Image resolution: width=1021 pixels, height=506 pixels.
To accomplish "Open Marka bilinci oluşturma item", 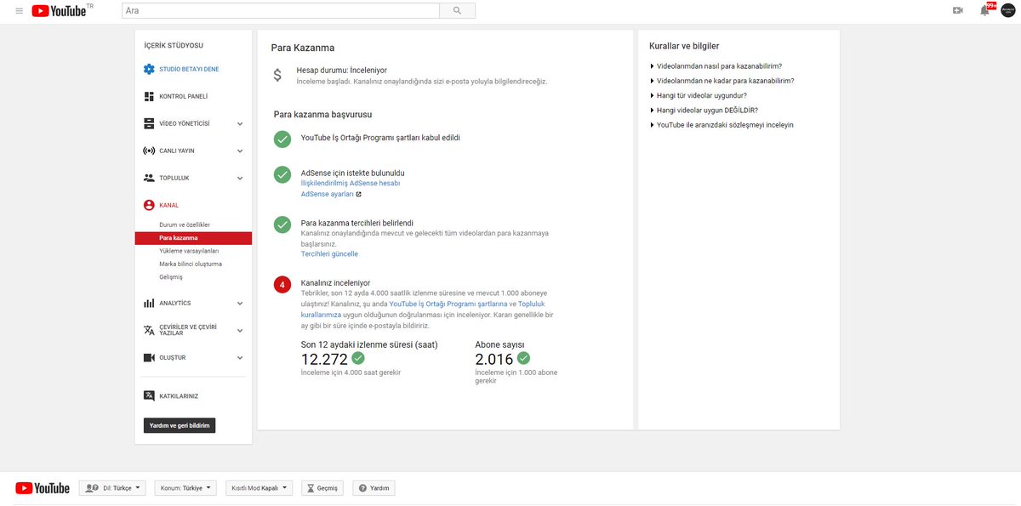I will point(191,264).
